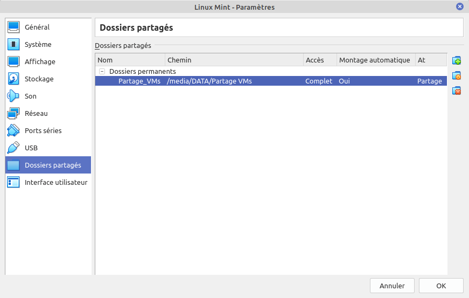Select the Son category label
Screen dimensions: 469x298
pos(31,96)
